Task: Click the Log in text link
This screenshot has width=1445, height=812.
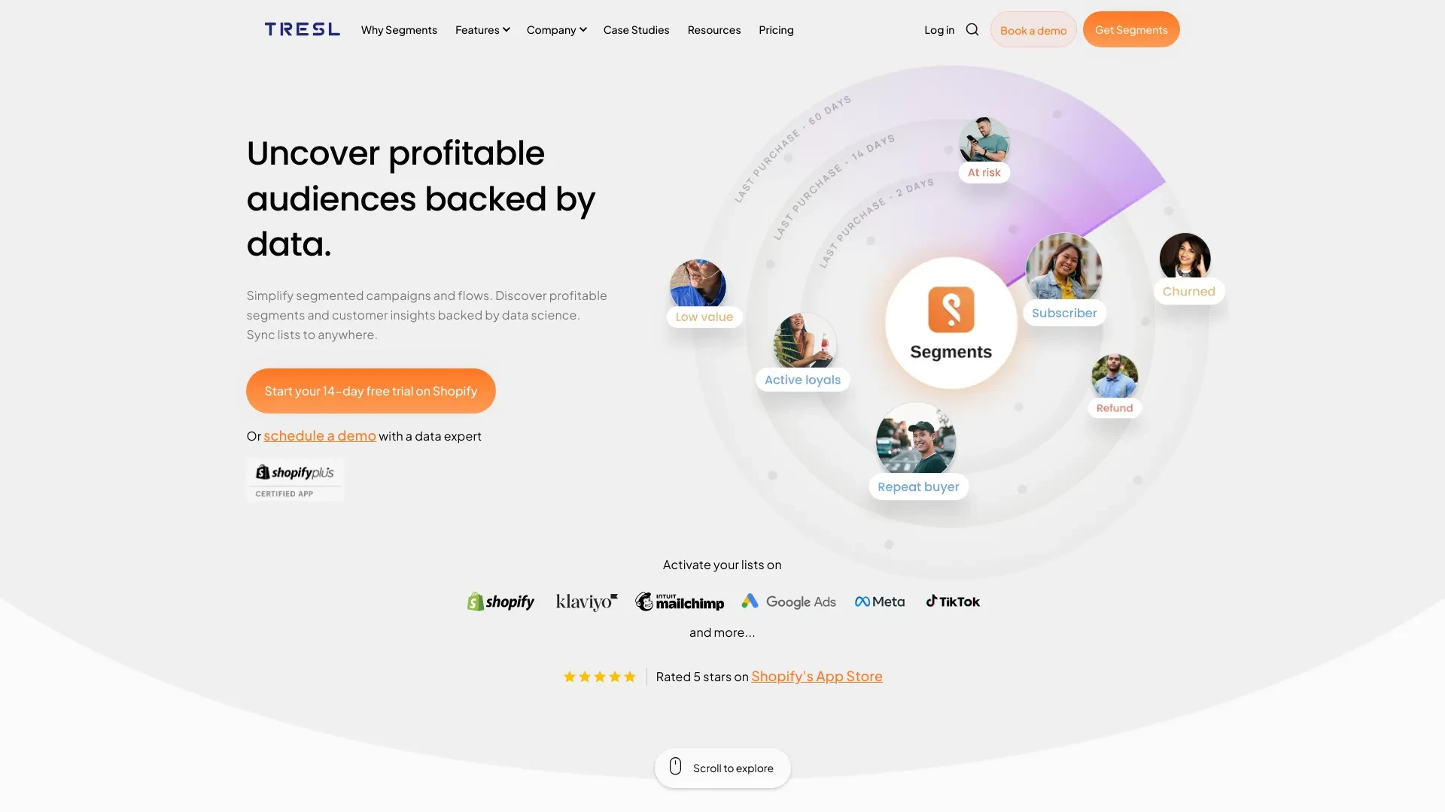Action: pos(938,30)
